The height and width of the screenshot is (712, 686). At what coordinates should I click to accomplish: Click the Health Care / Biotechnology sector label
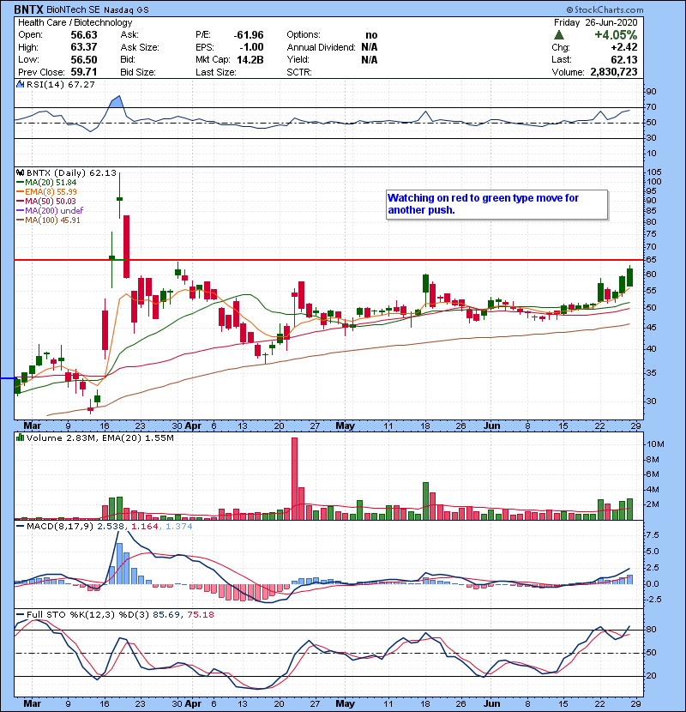(x=75, y=22)
